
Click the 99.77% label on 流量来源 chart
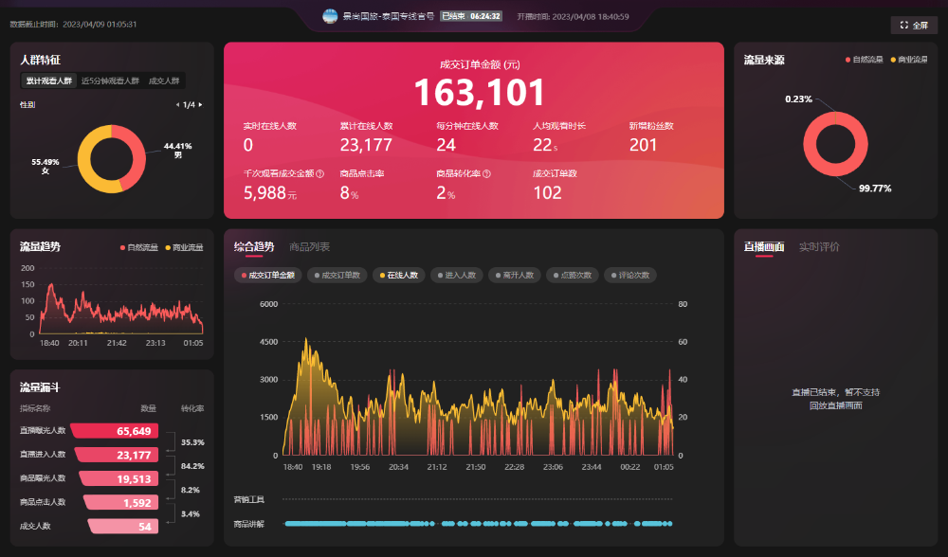point(875,189)
